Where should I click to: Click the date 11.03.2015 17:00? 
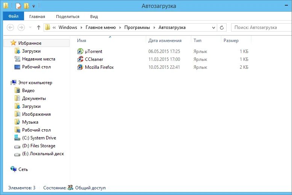pos(164,59)
